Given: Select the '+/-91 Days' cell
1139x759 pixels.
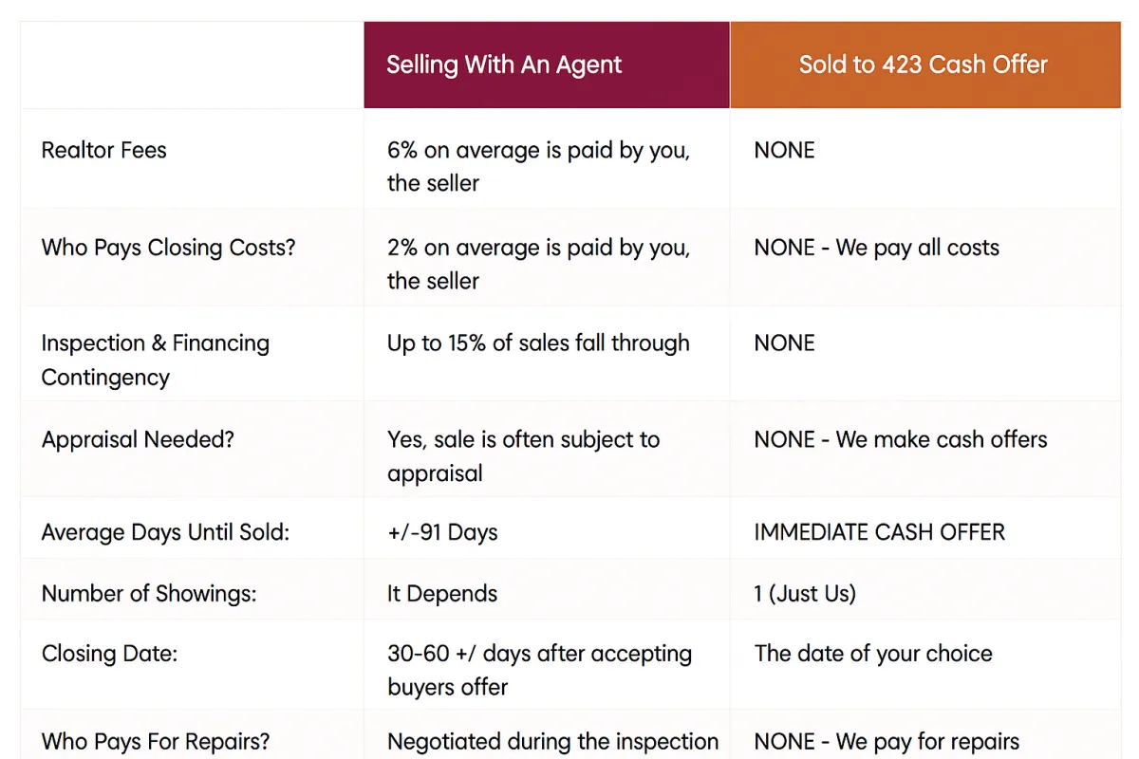Looking at the screenshot, I should [x=442, y=532].
